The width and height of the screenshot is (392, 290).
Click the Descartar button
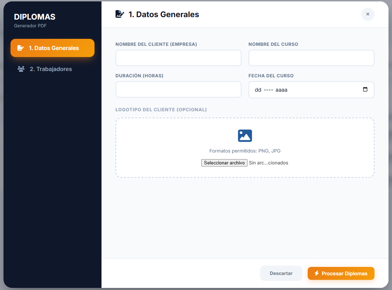[x=281, y=273]
